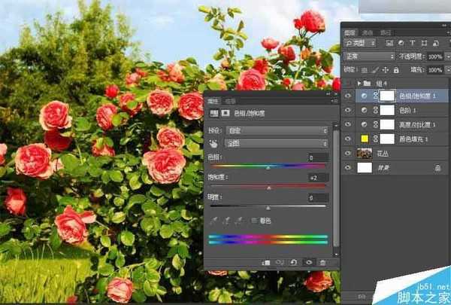Image resolution: width=451 pixels, height=305 pixels.
Task: Click Levels 1 adjustment layer icon
Action: (x=364, y=110)
